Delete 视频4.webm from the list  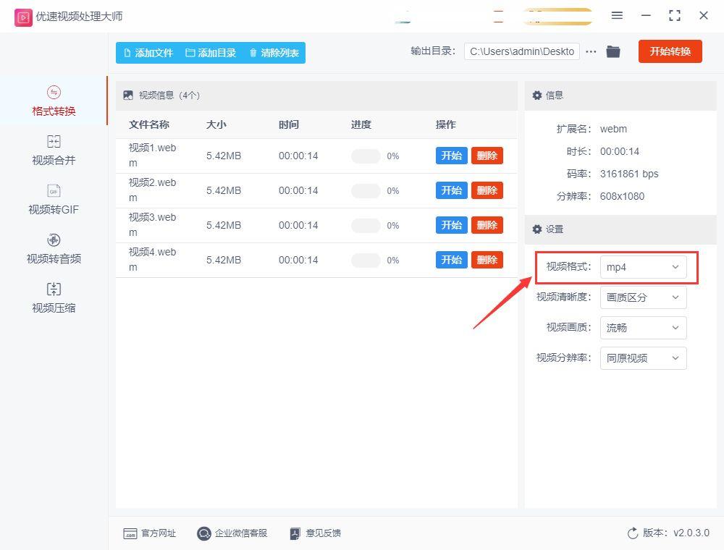487,259
